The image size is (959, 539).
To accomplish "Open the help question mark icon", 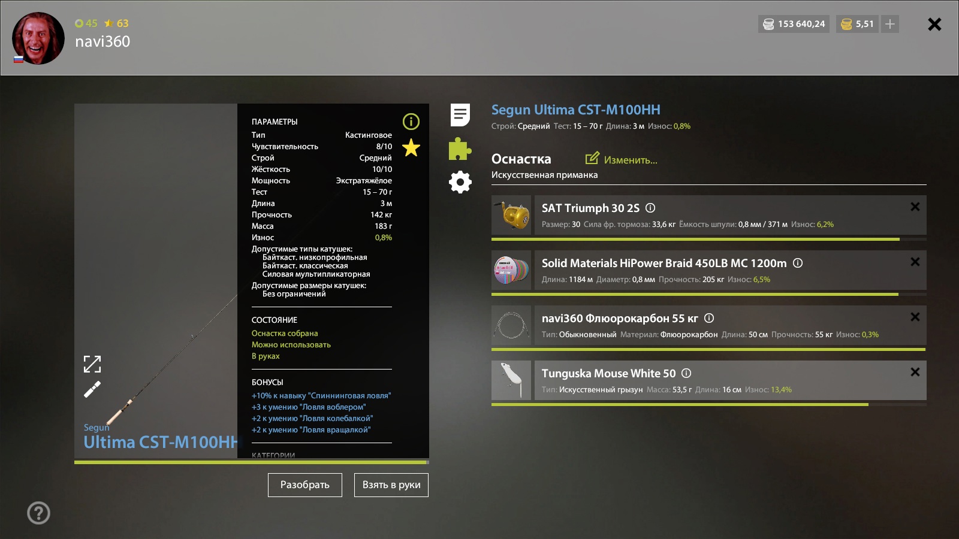I will (39, 513).
